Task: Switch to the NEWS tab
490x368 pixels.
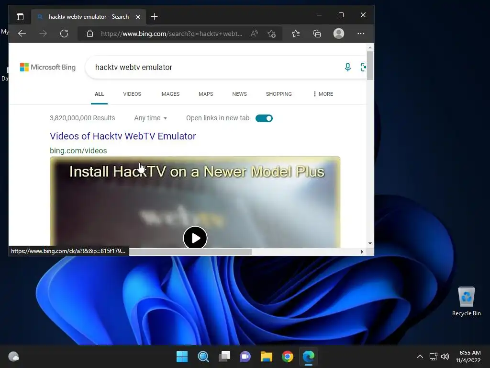Action: point(239,94)
